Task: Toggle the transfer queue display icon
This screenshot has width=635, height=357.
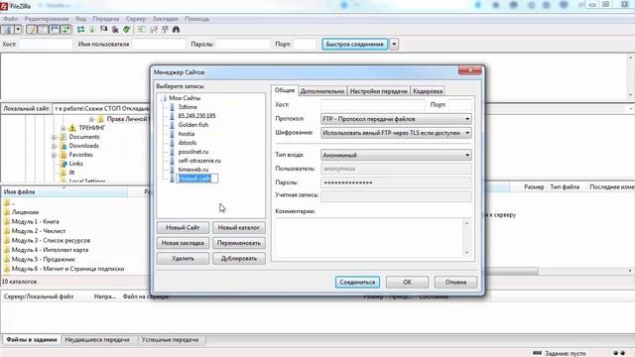Action: 65,30
